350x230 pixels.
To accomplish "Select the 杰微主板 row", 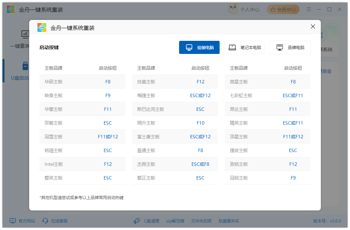I will (175, 164).
